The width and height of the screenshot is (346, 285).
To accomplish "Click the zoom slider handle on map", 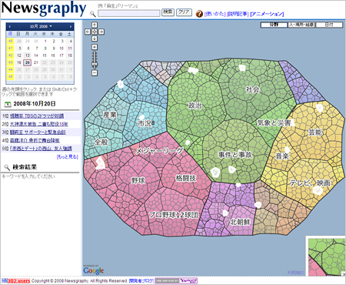I will pyautogui.click(x=95, y=64).
